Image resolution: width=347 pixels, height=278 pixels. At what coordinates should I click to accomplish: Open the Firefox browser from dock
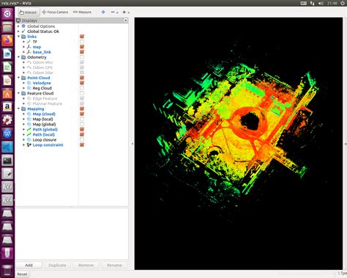[7, 40]
